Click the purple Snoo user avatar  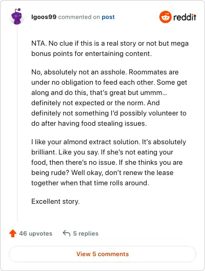click(17, 16)
